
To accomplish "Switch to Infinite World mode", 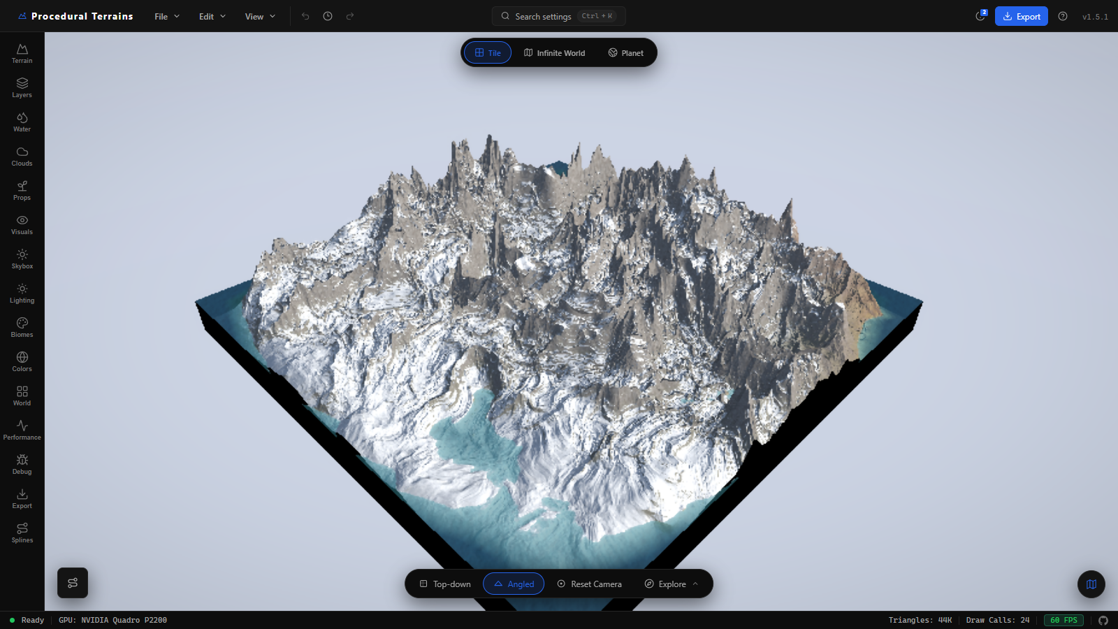I will [x=555, y=52].
